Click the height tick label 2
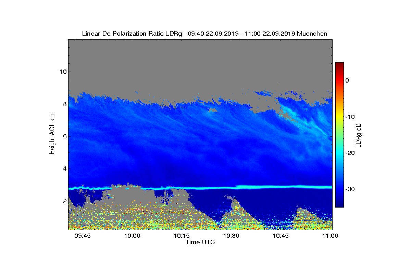 pos(64,201)
